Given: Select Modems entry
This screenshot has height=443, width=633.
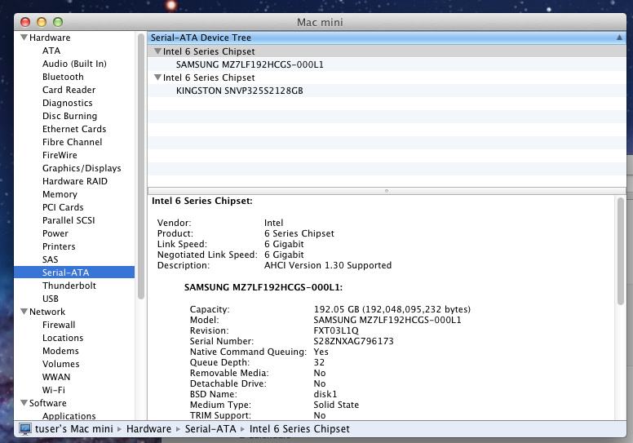Looking at the screenshot, I should coord(60,351).
